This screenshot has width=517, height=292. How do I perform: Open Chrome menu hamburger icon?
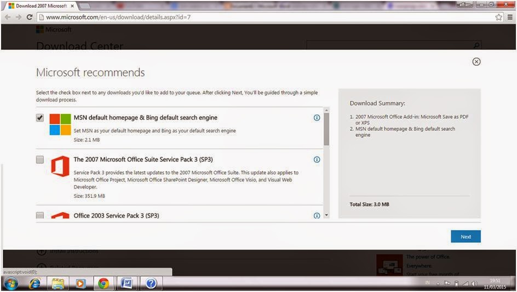[510, 17]
